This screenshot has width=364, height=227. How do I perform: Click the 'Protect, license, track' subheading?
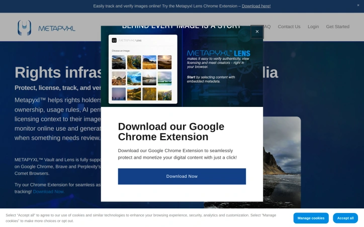(58, 88)
